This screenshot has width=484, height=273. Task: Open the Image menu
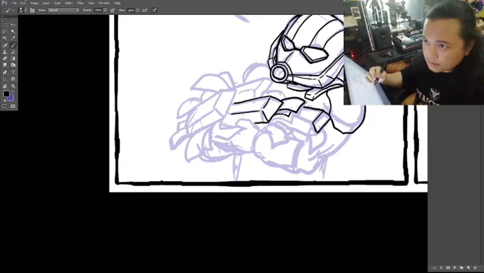tap(34, 3)
